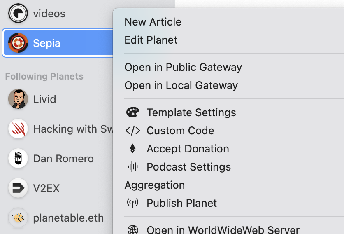Click the Hacking with Swift logo icon

pos(18,129)
